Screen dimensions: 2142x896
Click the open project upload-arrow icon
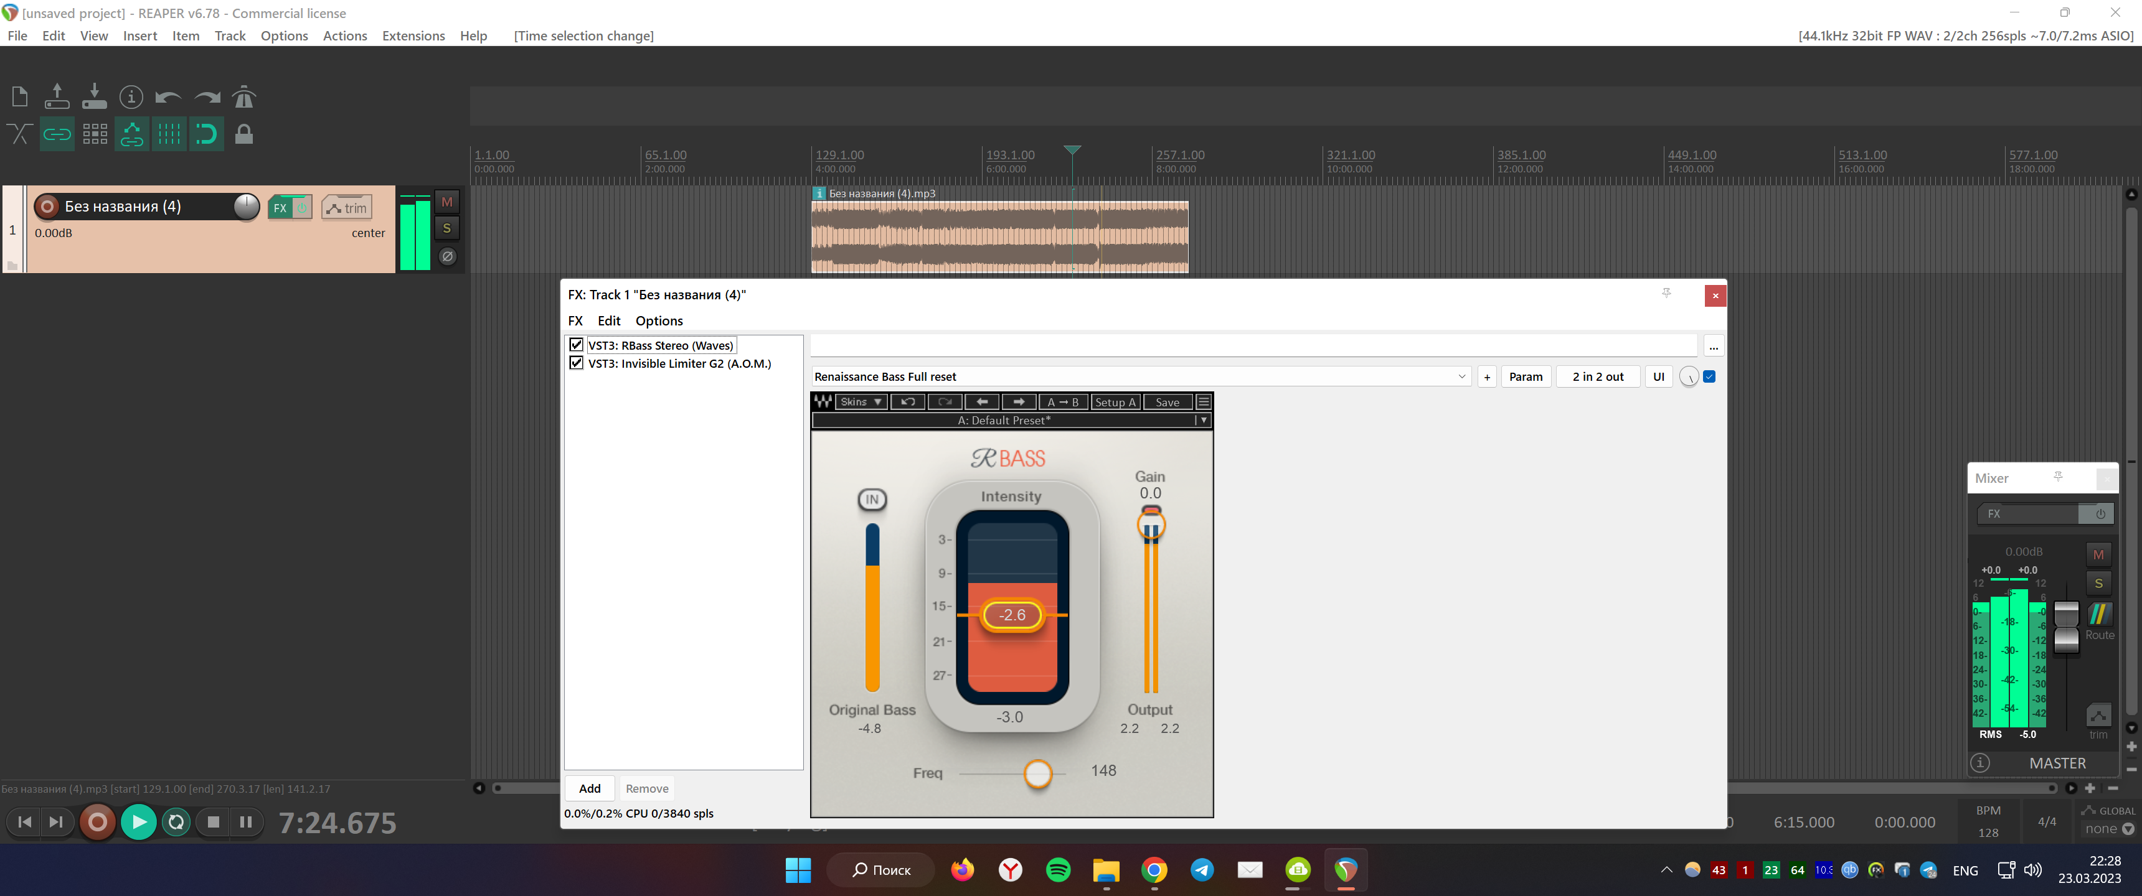[x=57, y=97]
